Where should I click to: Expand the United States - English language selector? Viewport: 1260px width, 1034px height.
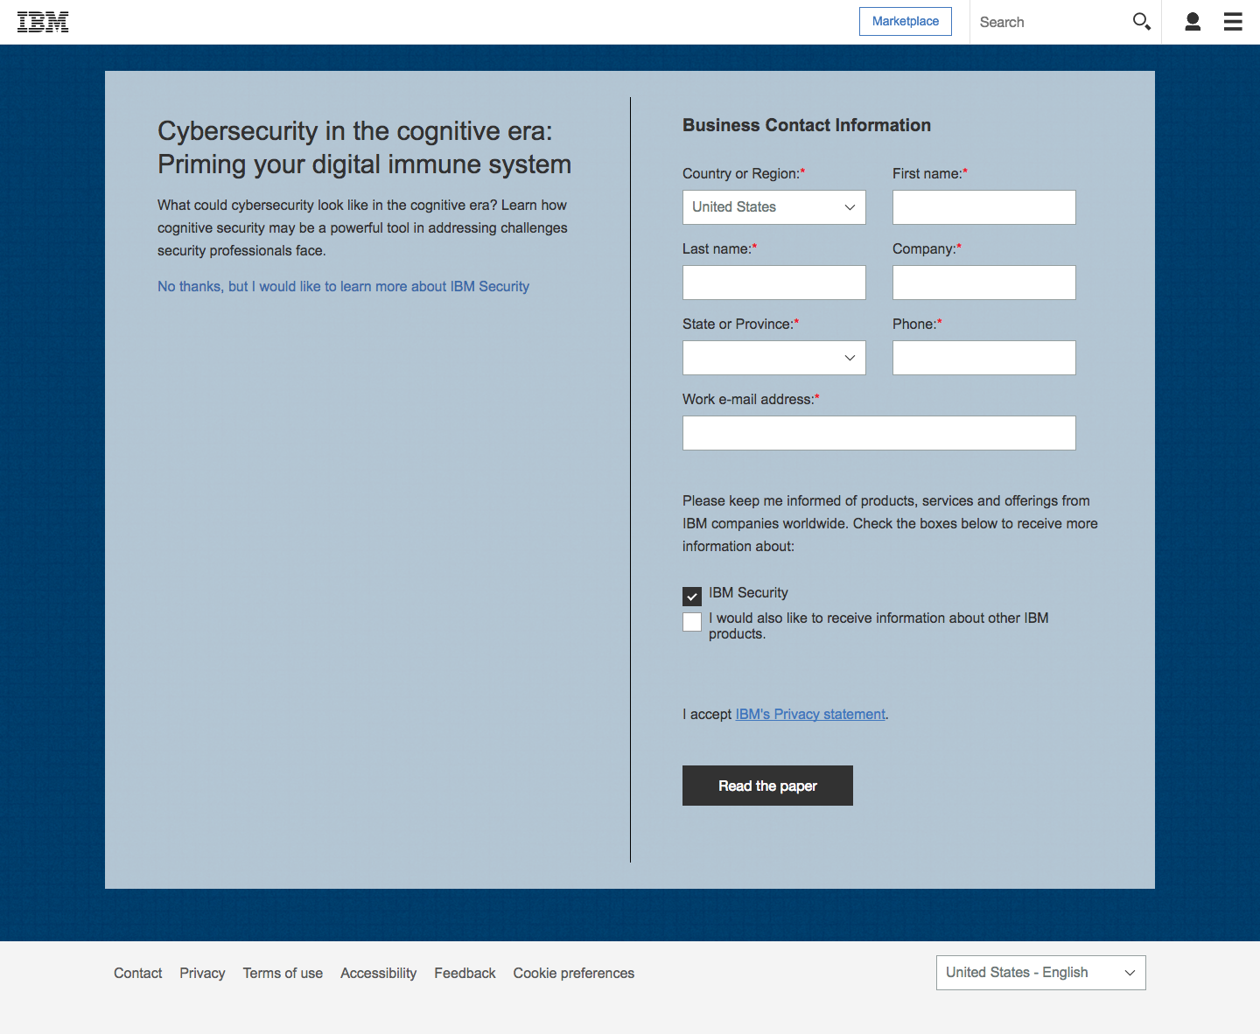(1040, 972)
